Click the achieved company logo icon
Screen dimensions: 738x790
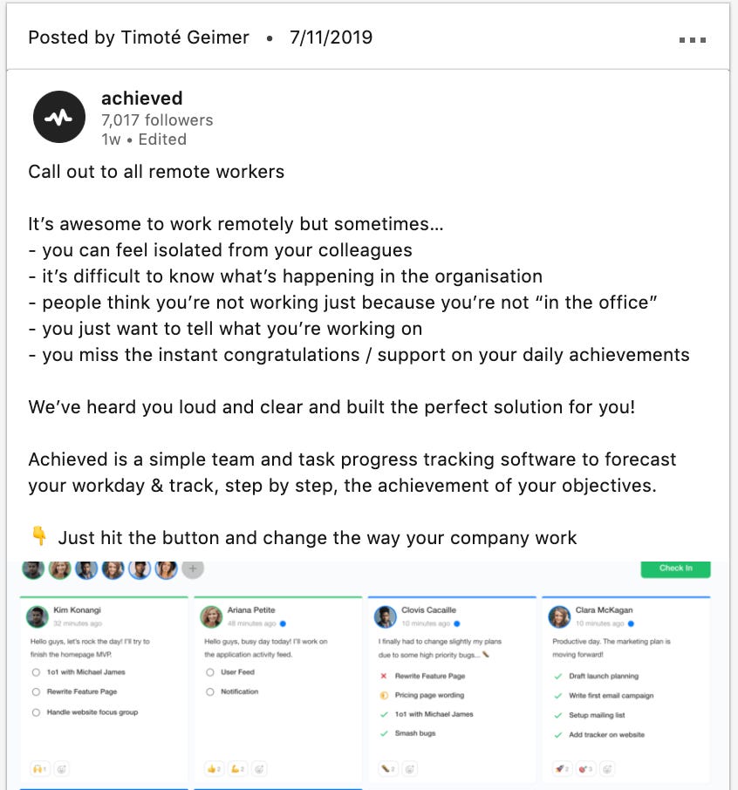58,116
